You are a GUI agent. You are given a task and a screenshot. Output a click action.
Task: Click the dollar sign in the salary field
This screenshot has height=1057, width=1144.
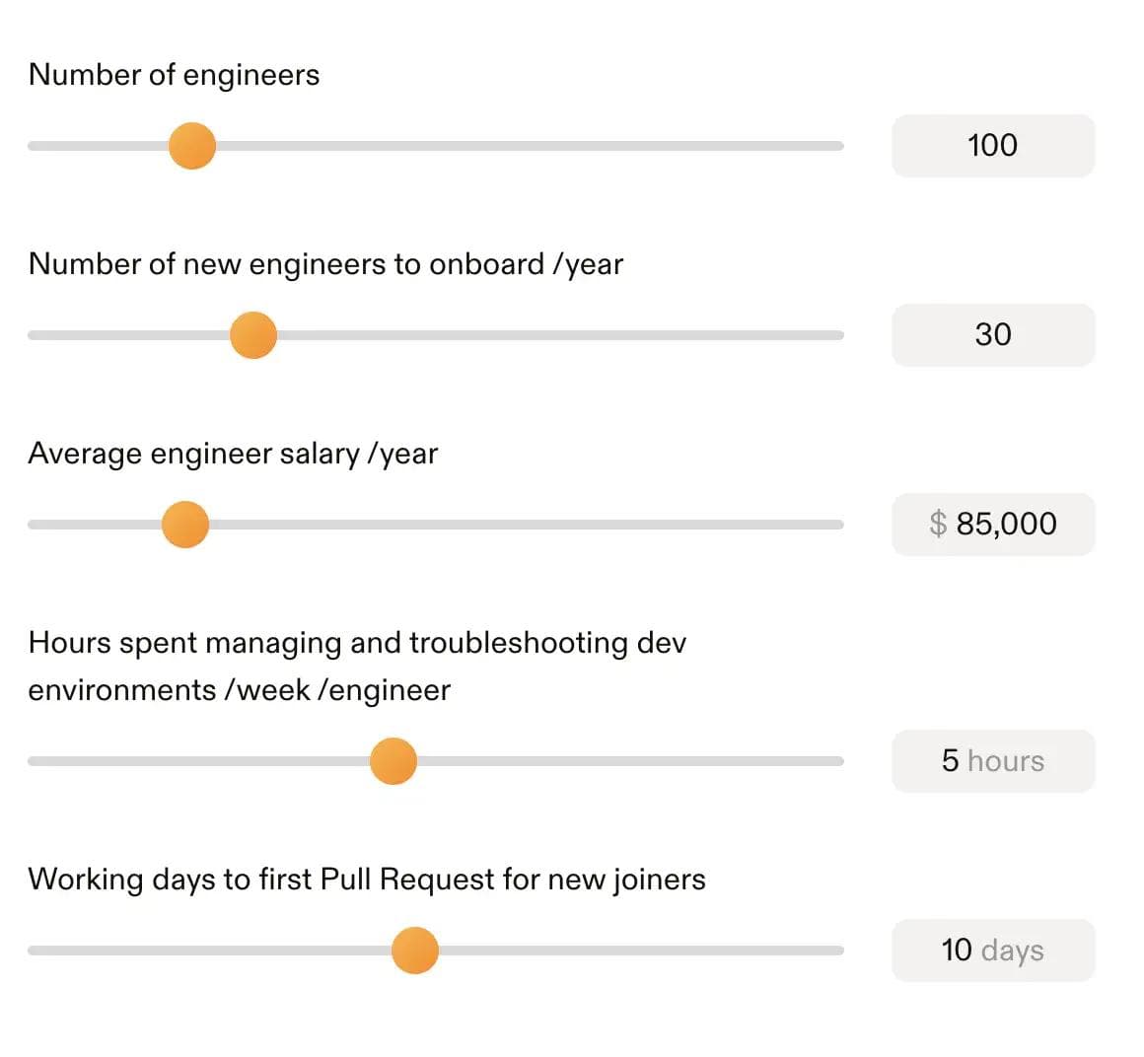(x=938, y=524)
